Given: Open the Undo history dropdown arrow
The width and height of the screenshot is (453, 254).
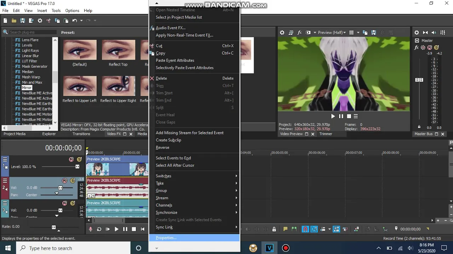Looking at the screenshot, I should (x=81, y=21).
